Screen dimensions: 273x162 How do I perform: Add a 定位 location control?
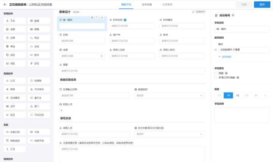[x=39, y=64]
